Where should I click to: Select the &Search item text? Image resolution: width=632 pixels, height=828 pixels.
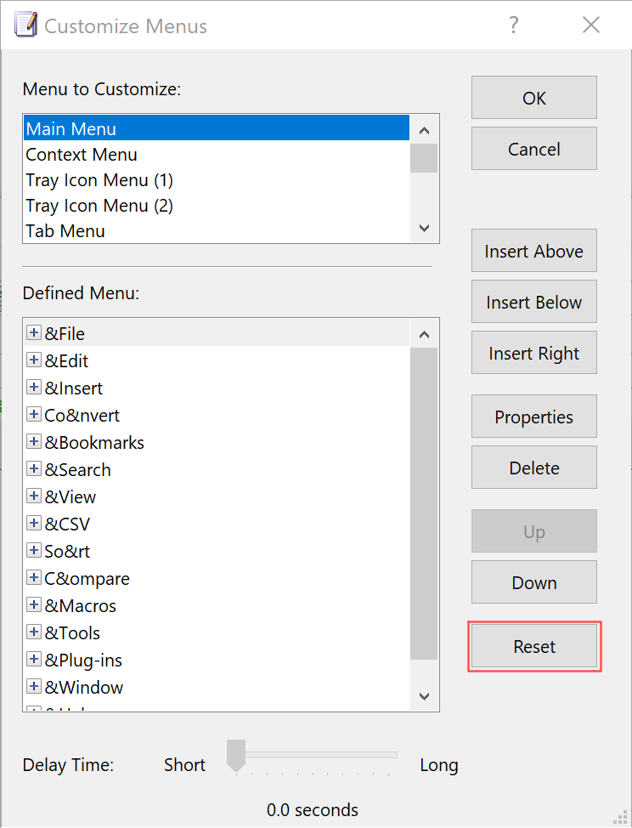pos(77,470)
